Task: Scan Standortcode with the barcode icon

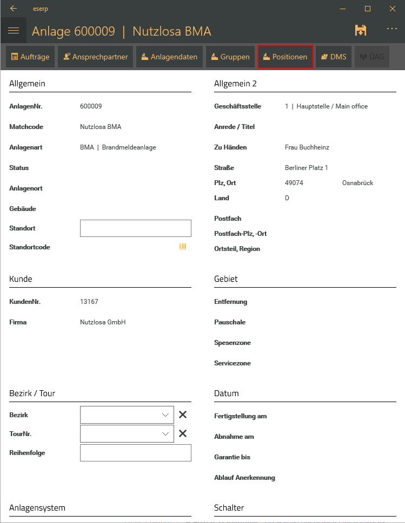Action: (x=183, y=247)
